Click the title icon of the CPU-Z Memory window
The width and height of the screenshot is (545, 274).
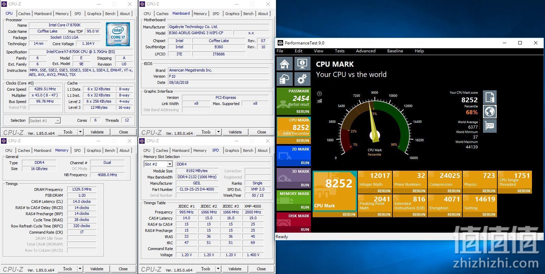click(x=4, y=141)
